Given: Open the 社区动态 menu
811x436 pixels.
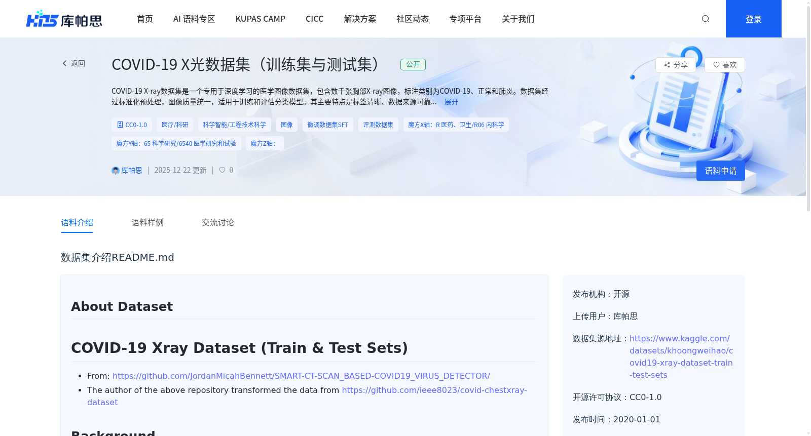Looking at the screenshot, I should [413, 19].
